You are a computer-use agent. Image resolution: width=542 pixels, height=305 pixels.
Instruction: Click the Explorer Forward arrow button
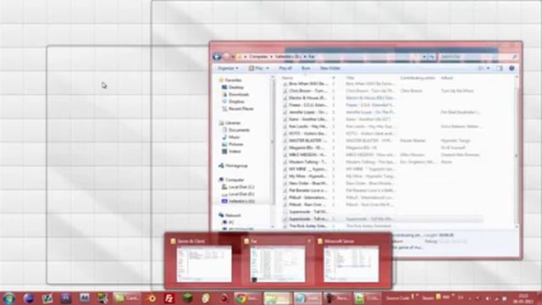pos(226,57)
